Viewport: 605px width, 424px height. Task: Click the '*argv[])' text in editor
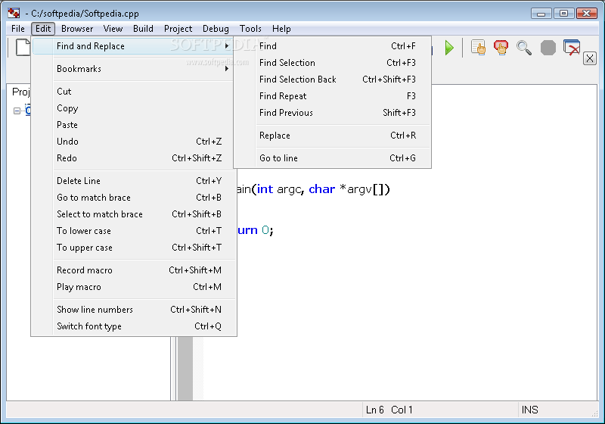pyautogui.click(x=365, y=189)
